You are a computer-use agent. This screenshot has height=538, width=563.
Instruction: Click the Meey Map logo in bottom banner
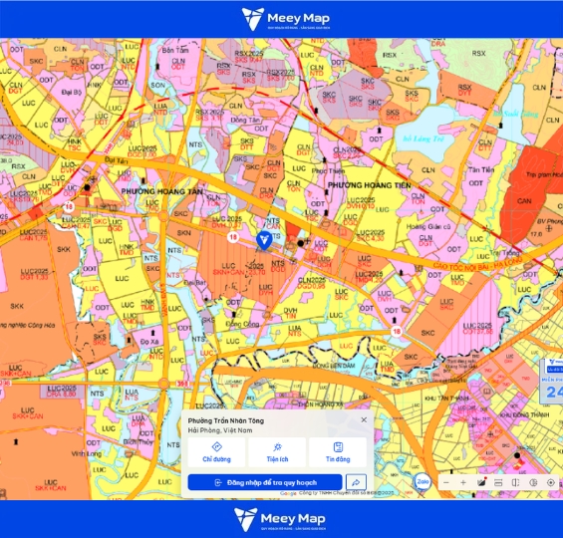point(280,519)
